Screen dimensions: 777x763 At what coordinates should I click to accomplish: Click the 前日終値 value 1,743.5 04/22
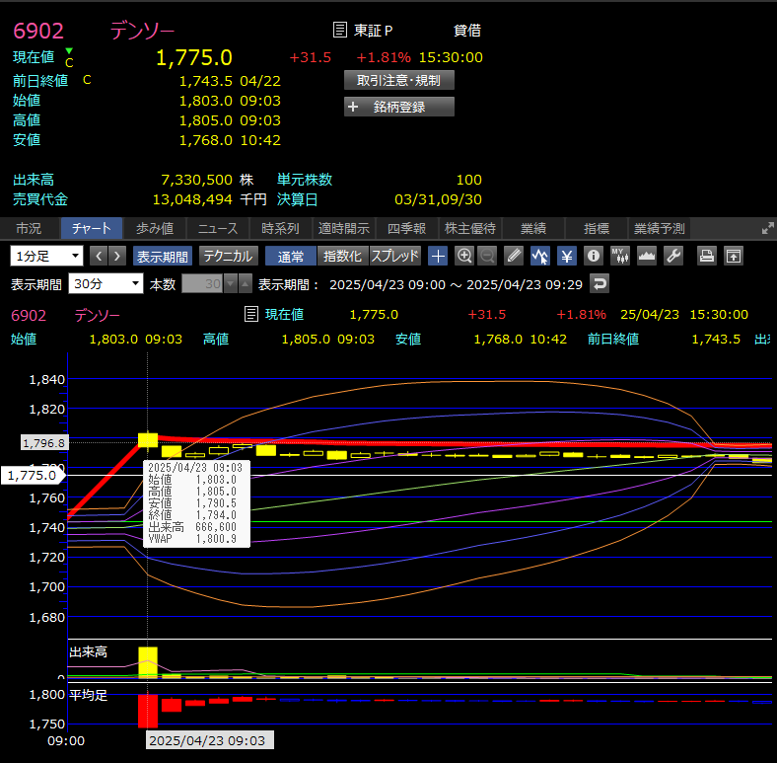click(x=230, y=81)
